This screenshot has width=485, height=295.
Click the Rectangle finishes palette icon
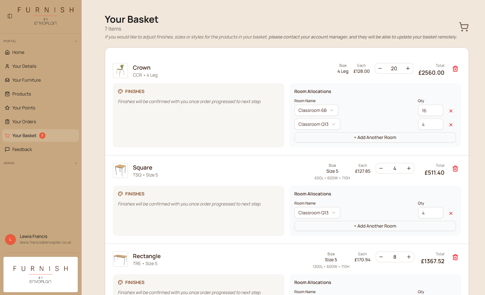pos(120,282)
